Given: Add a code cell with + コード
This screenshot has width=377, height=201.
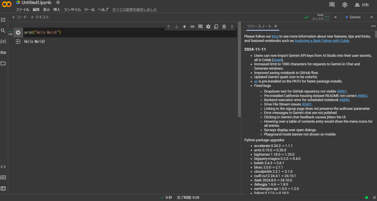Looking at the screenshot, I should [x=19, y=17].
